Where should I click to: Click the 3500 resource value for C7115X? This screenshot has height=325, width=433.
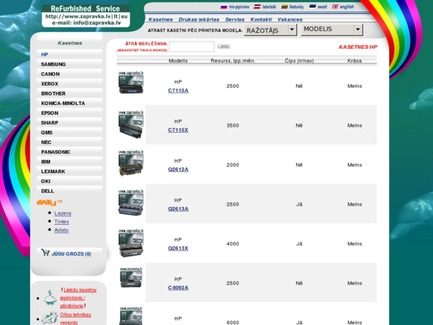click(x=233, y=125)
